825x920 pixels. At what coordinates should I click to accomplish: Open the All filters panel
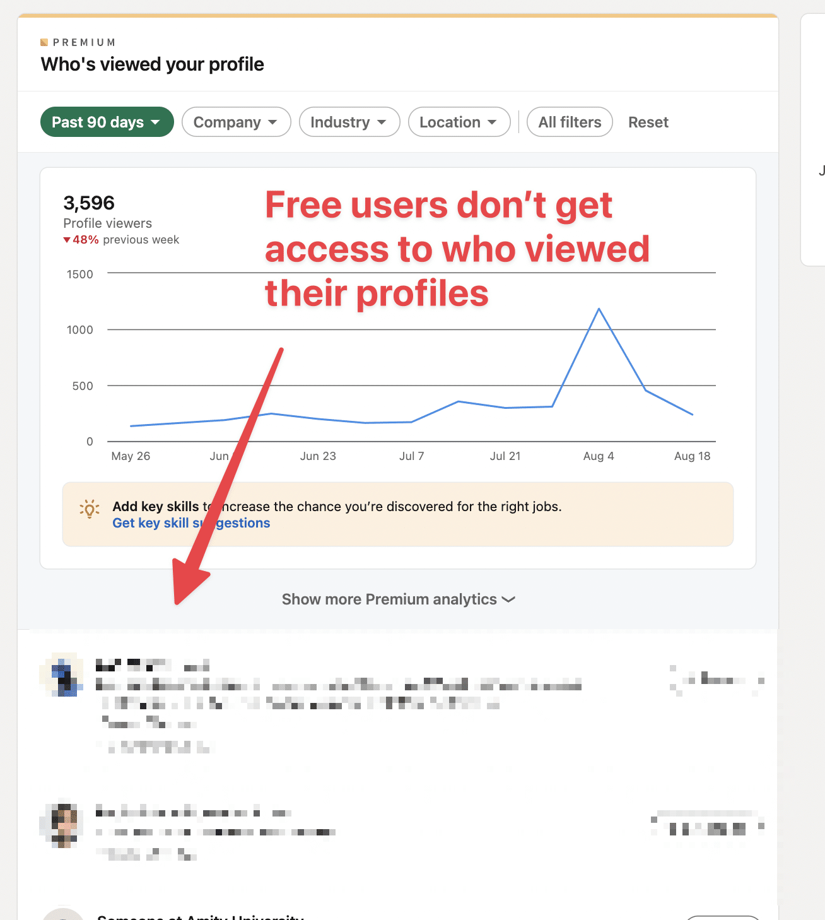click(x=568, y=122)
